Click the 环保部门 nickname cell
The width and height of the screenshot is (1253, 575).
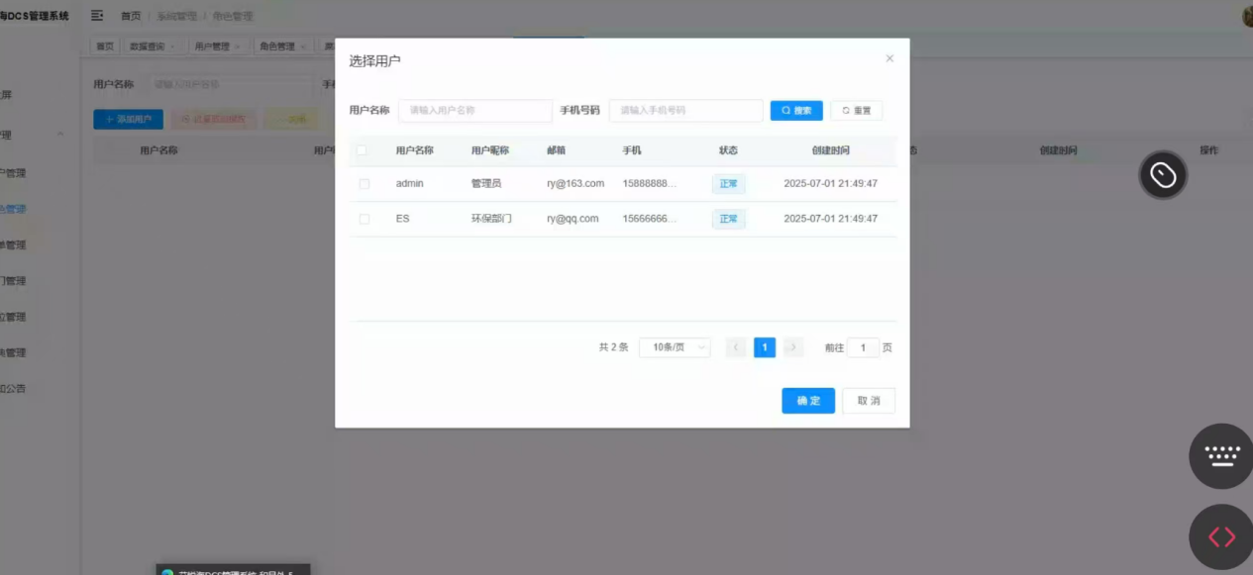[x=491, y=219]
